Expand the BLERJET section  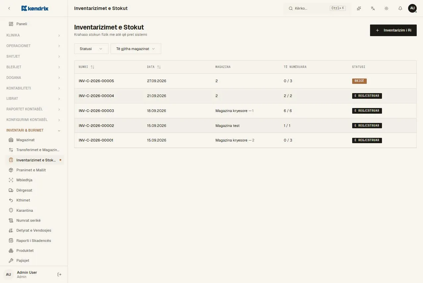click(34, 67)
